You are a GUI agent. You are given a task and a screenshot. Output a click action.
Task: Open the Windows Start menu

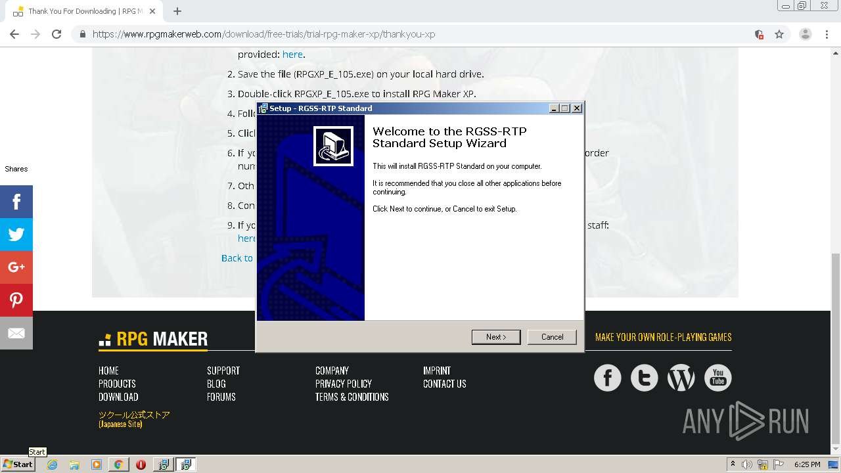(18, 464)
